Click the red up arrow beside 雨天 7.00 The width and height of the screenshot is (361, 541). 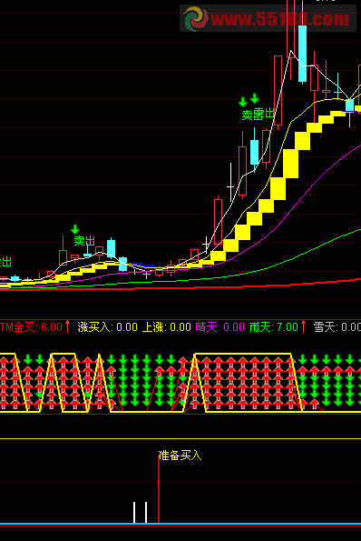(x=304, y=326)
